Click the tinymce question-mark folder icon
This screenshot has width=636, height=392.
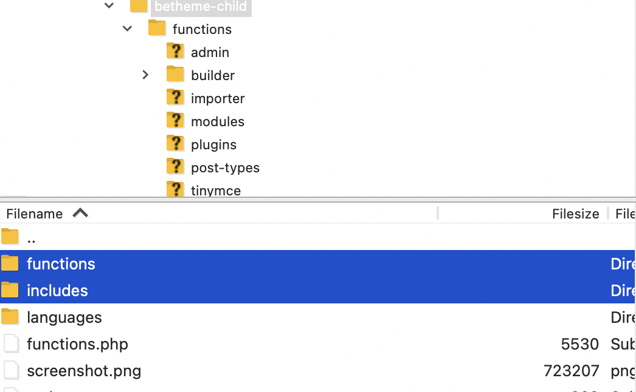click(175, 189)
